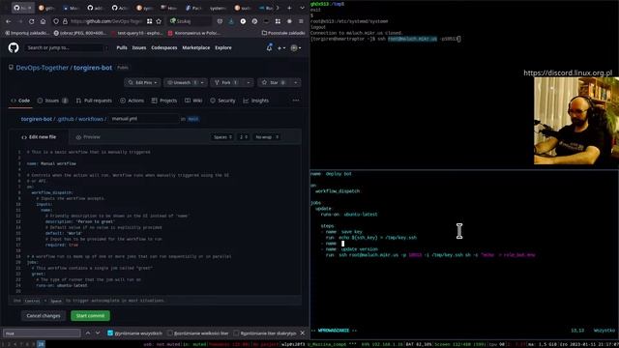Open the user avatar dropdown menu
Screen dimensions: 619x348
click(x=296, y=47)
